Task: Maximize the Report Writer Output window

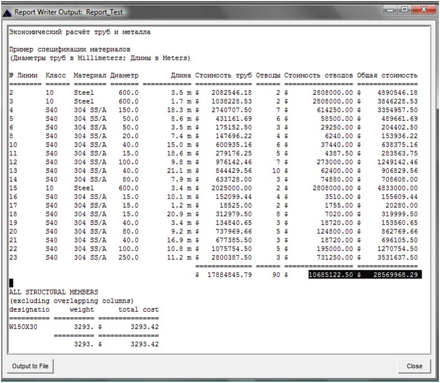Action: click(404, 10)
